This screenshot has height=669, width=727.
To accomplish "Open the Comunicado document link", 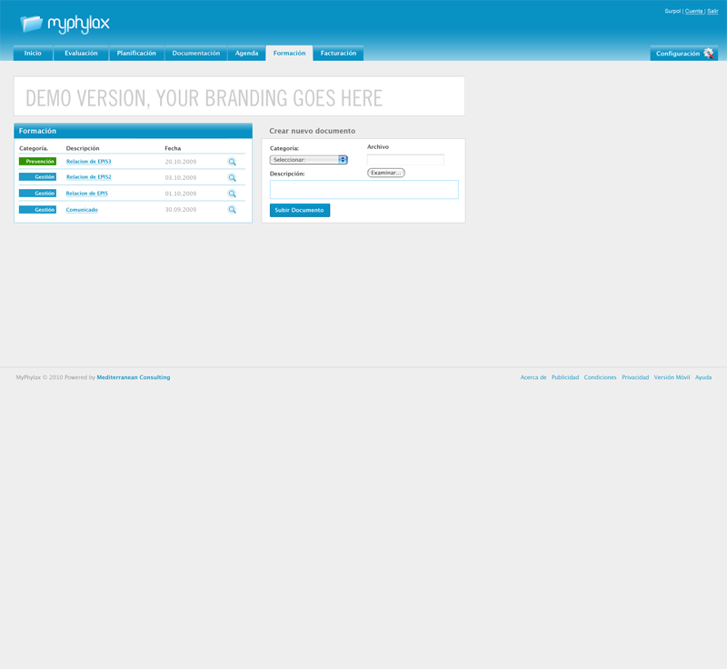I will click(x=82, y=210).
